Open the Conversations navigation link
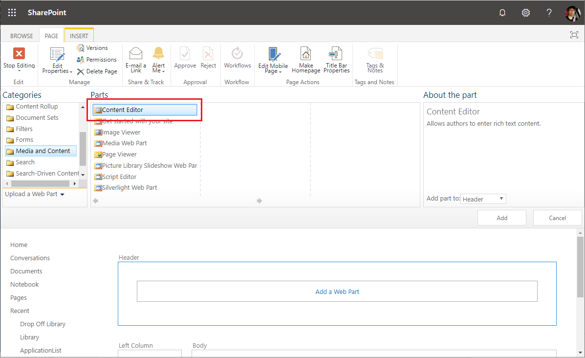Viewport: 585px width, 358px height. (x=30, y=258)
